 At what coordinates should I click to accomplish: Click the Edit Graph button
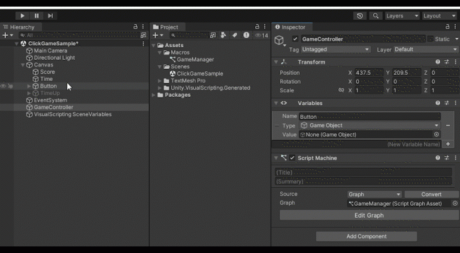[x=368, y=215]
